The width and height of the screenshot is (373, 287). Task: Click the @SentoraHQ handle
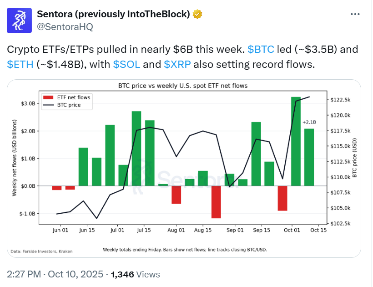[x=65, y=26]
